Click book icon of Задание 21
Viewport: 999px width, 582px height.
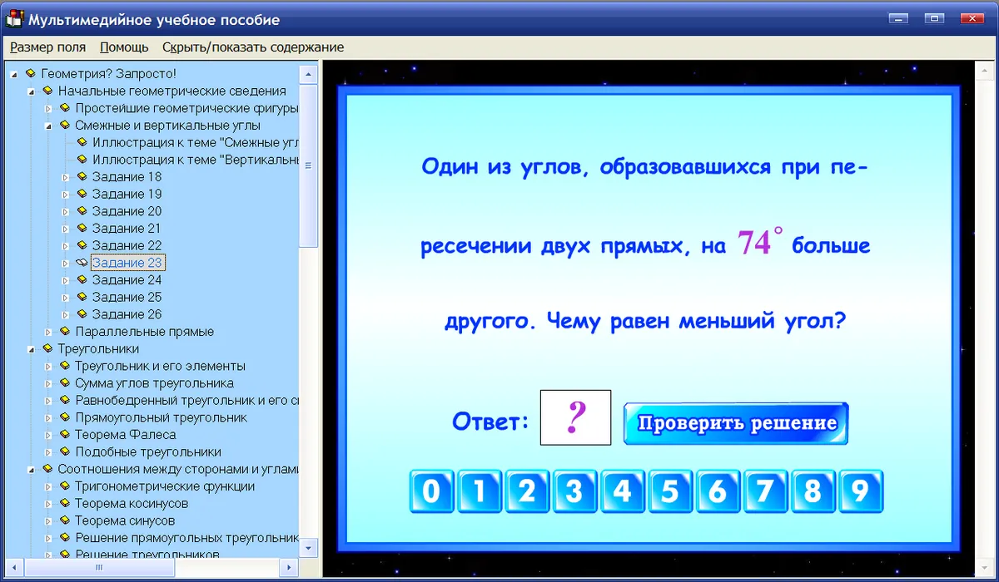click(82, 229)
